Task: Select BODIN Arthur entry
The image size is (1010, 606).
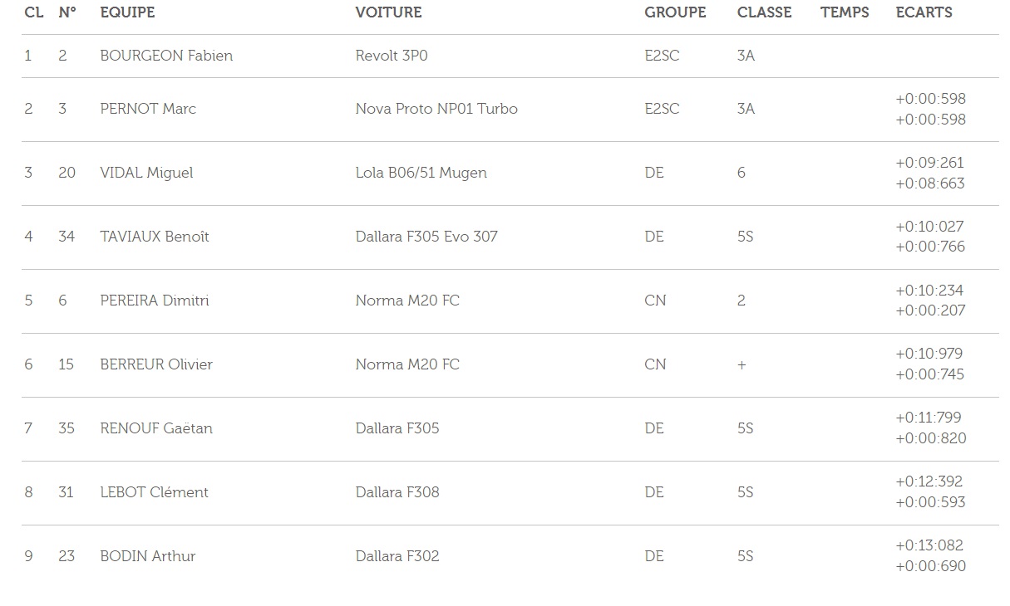Action: (x=147, y=556)
